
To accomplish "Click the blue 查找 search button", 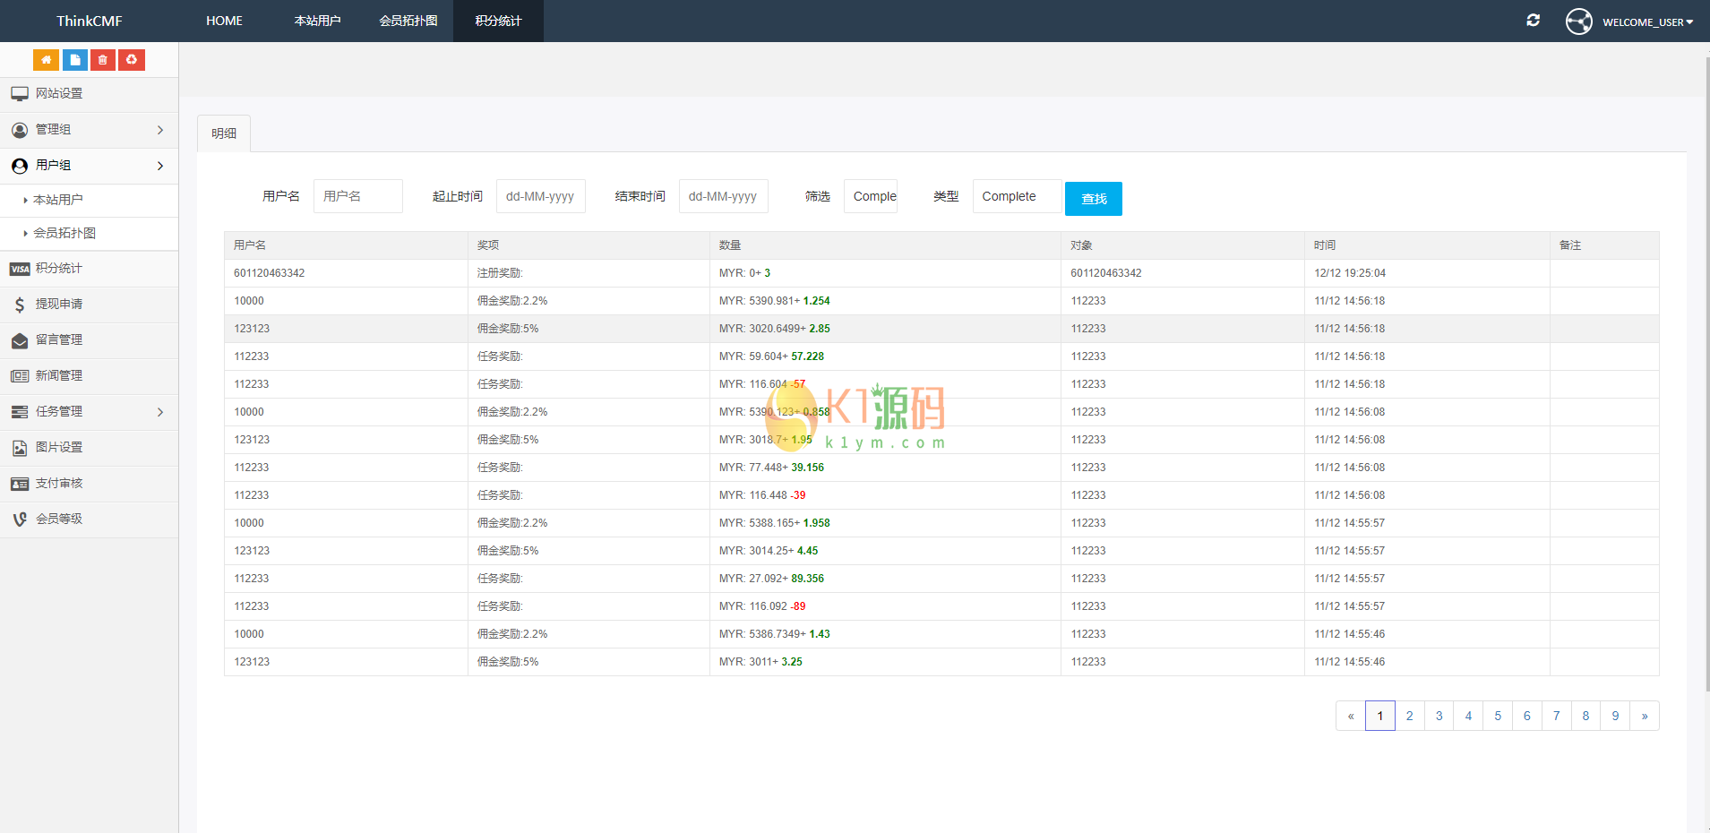I will (x=1093, y=199).
